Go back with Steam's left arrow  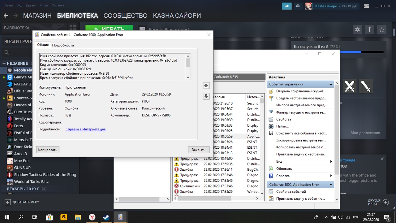coord(6,15)
